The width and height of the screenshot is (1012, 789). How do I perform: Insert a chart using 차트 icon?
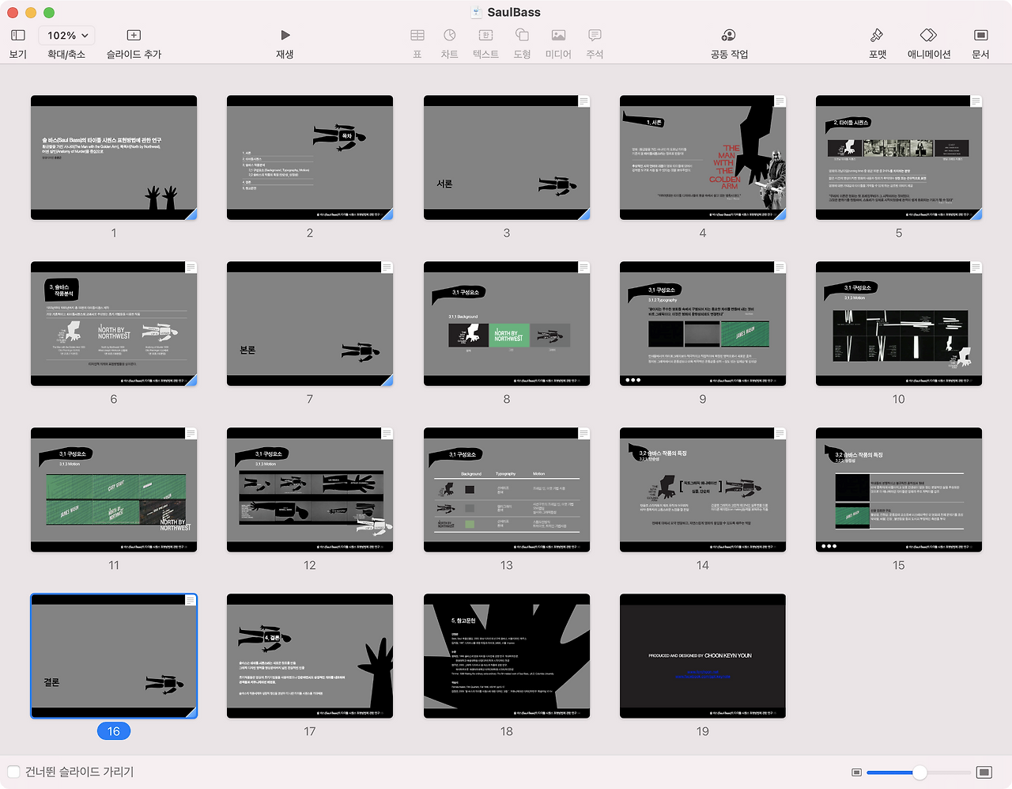449,36
